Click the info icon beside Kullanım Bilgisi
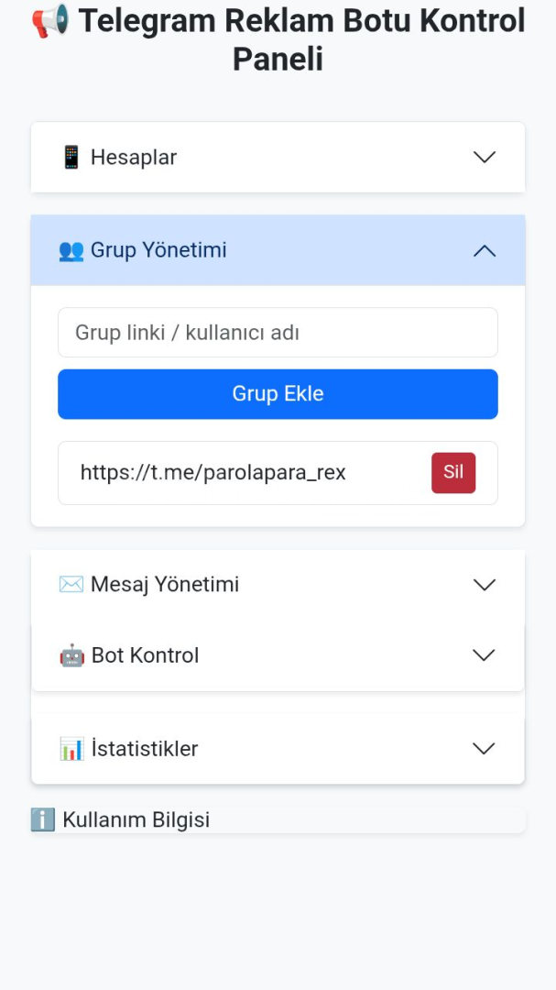This screenshot has width=556, height=990. tap(43, 819)
